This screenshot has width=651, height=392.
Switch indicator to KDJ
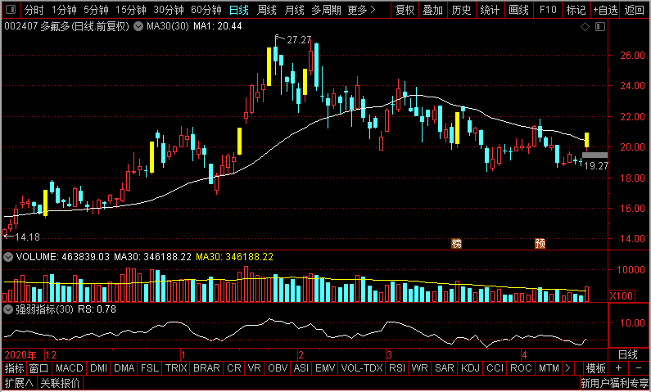[x=471, y=368]
